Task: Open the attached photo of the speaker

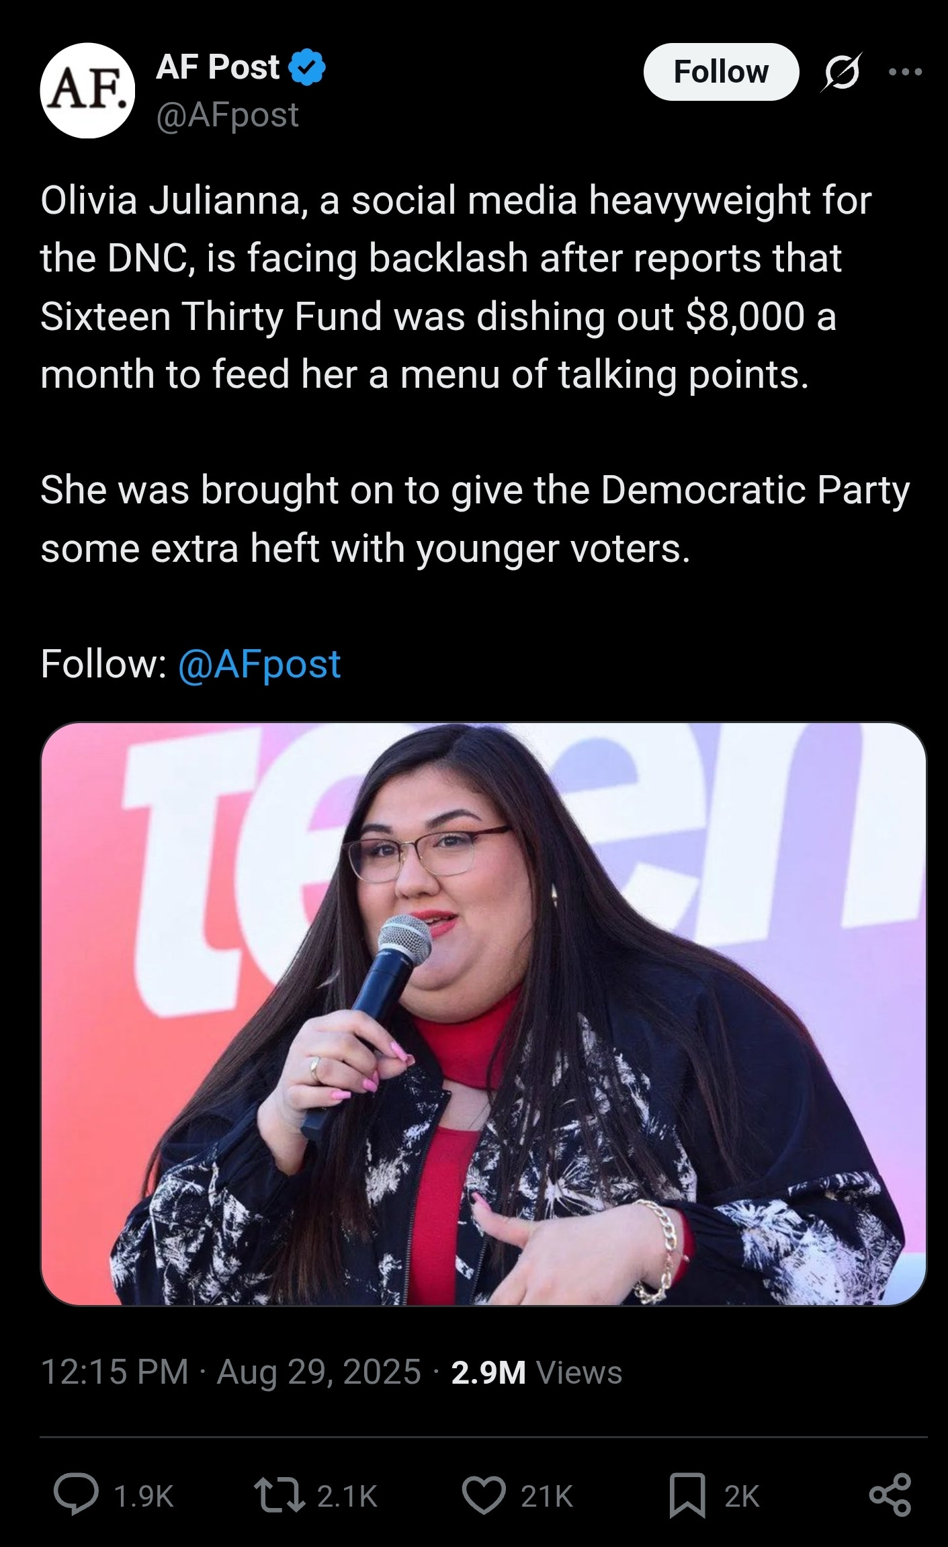Action: click(x=483, y=1014)
